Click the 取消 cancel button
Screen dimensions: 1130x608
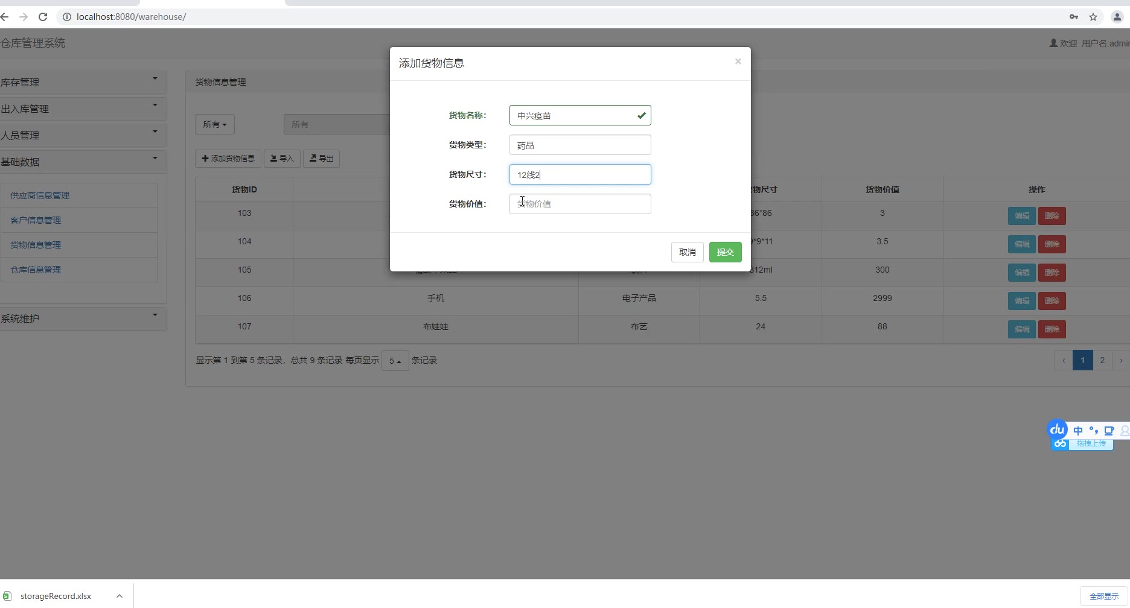[688, 252]
